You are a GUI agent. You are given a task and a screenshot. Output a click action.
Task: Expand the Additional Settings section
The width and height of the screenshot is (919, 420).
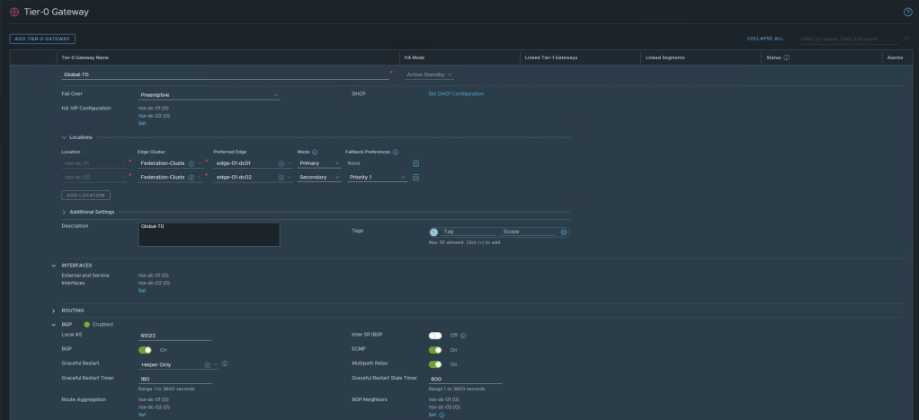coord(65,212)
